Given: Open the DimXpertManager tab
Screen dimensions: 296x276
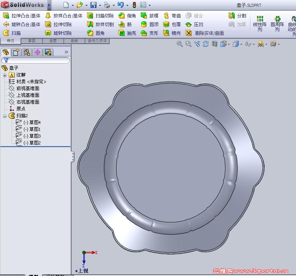Looking at the screenshot, I should pyautogui.click(x=37, y=52).
